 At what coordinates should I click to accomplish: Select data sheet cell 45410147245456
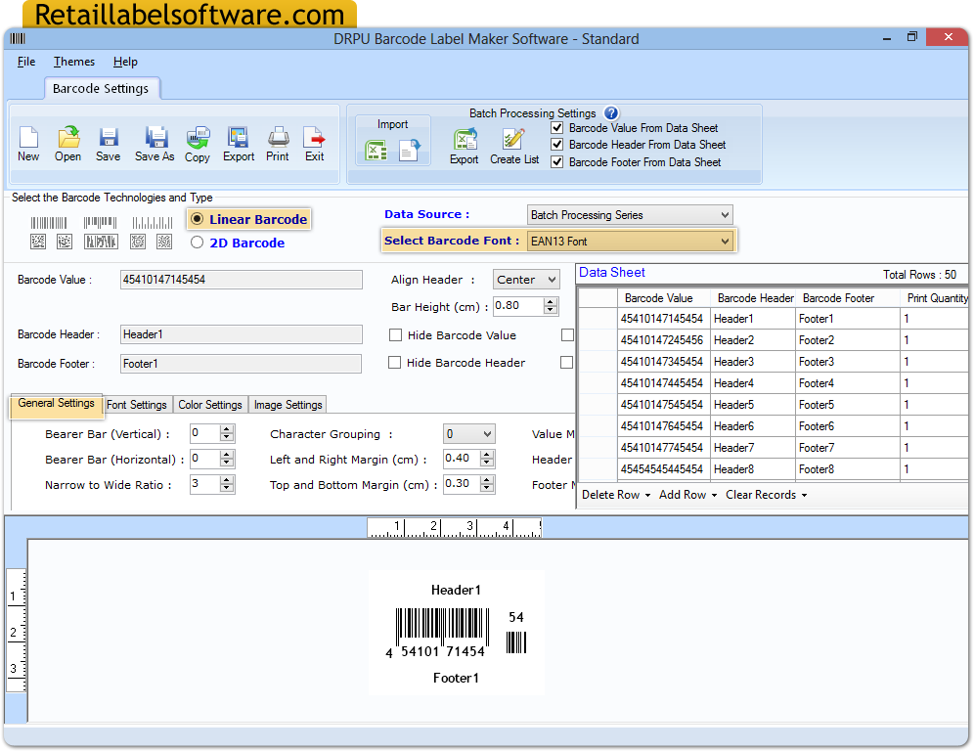(662, 339)
